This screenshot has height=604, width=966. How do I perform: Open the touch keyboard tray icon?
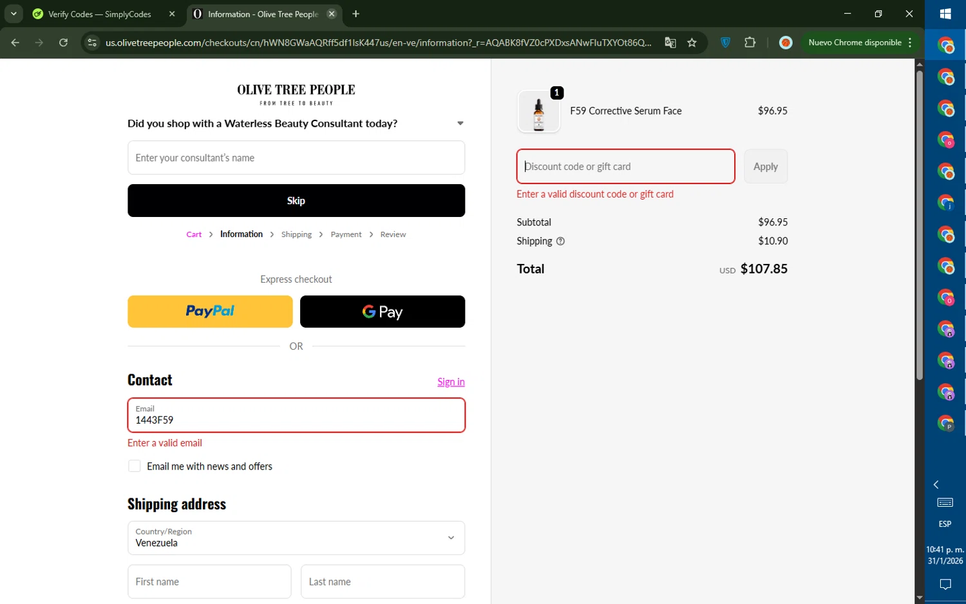(945, 502)
